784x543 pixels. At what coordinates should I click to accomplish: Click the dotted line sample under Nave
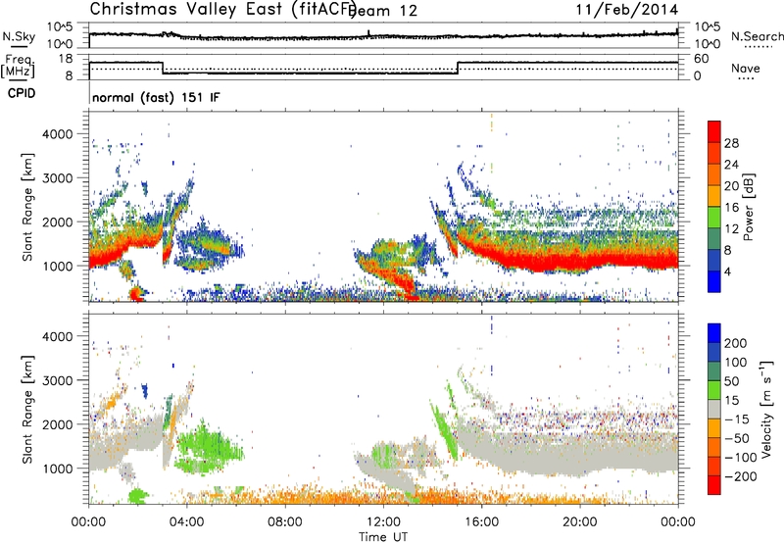click(746, 78)
